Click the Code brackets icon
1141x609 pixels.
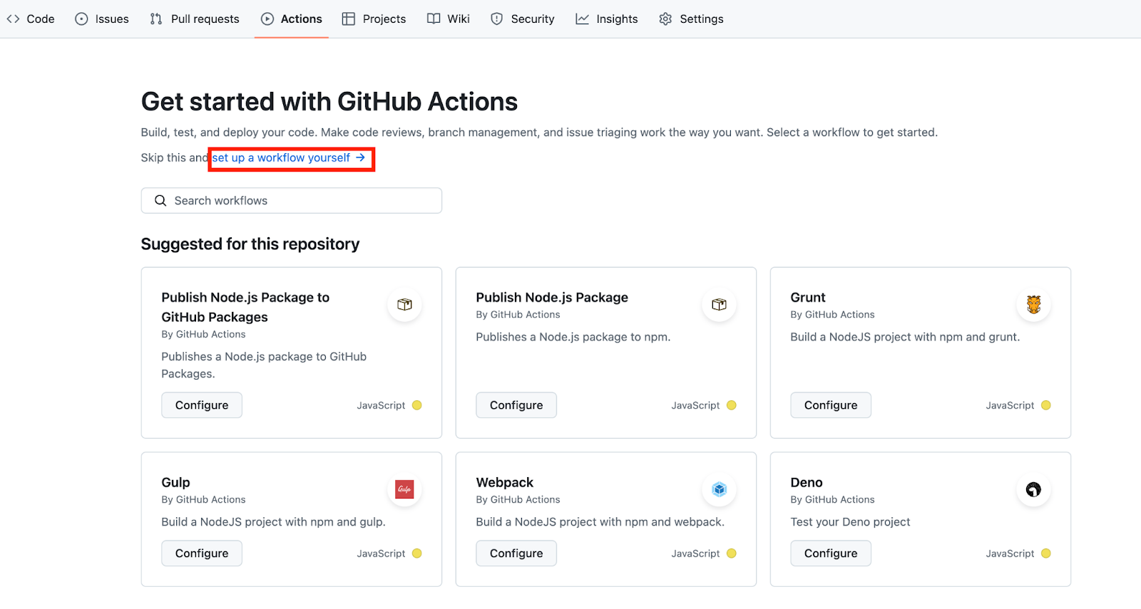[13, 19]
